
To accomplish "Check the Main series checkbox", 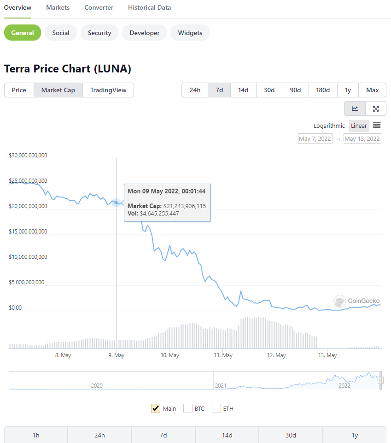I will [x=156, y=408].
